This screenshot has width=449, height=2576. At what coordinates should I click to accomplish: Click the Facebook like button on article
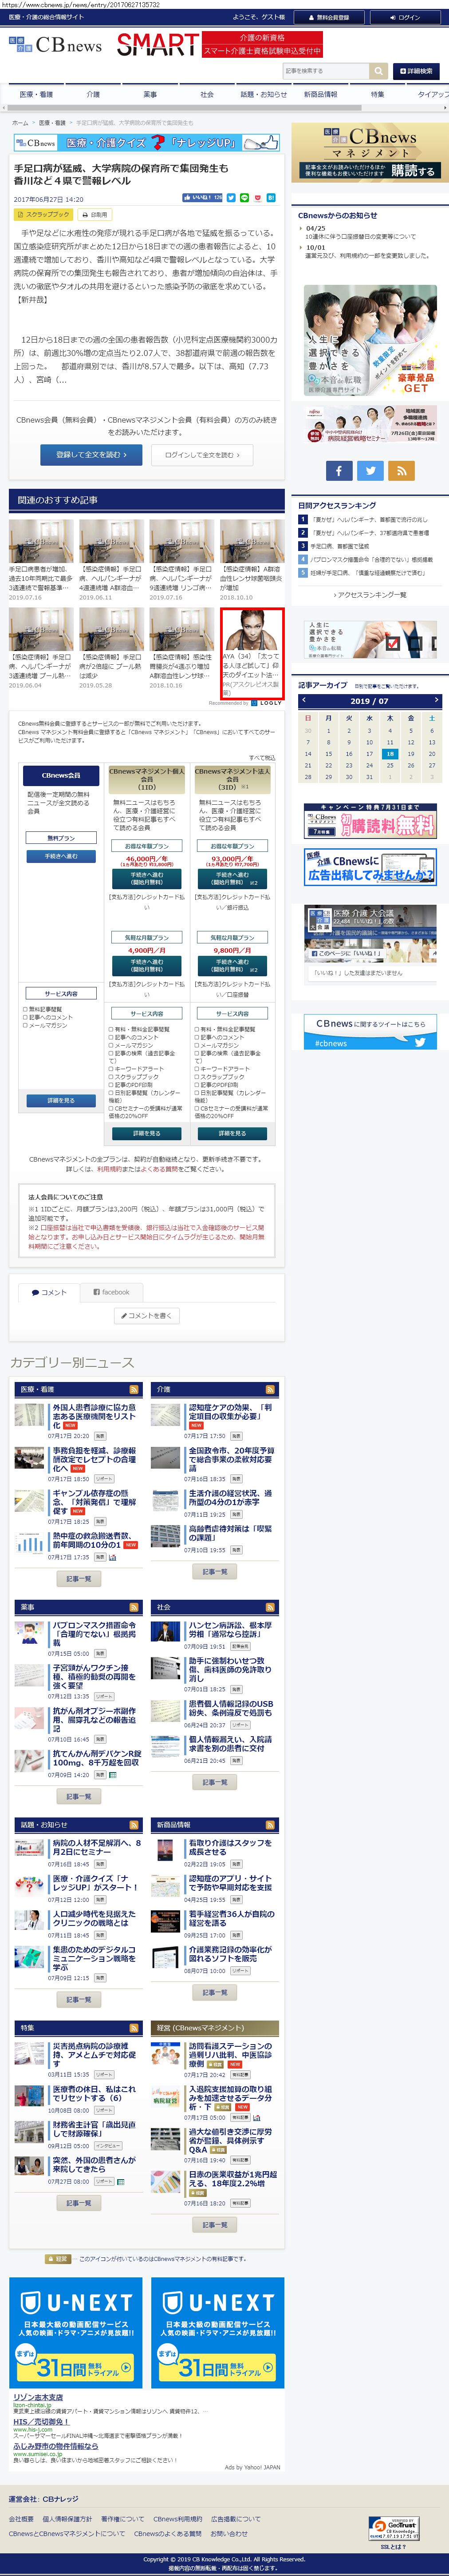click(x=203, y=198)
